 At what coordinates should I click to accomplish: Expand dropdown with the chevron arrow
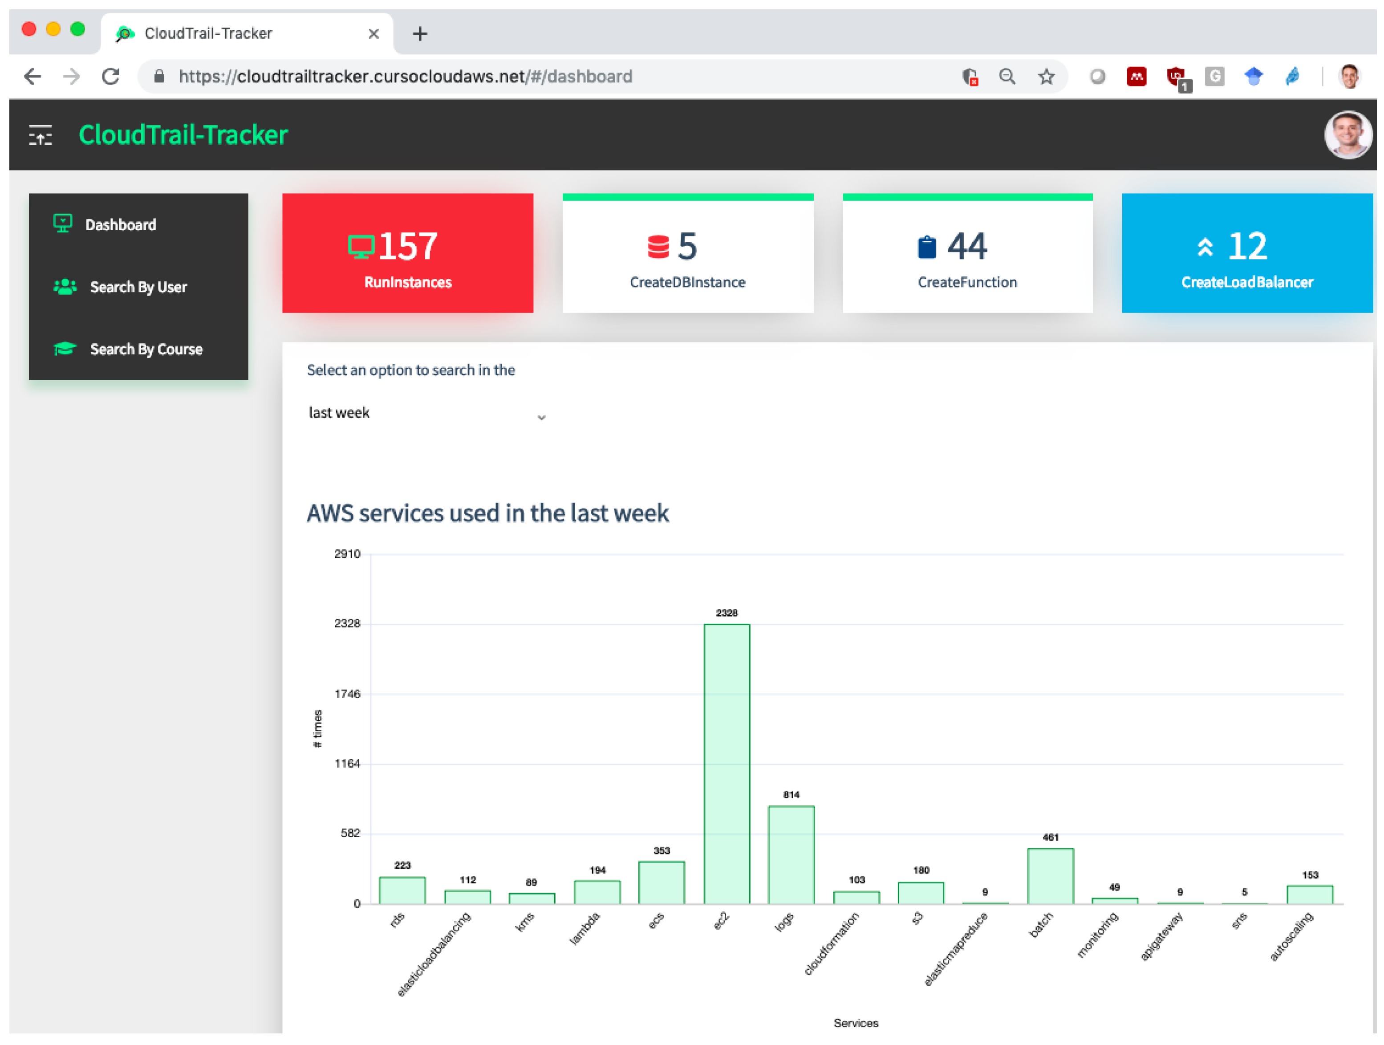pos(542,417)
